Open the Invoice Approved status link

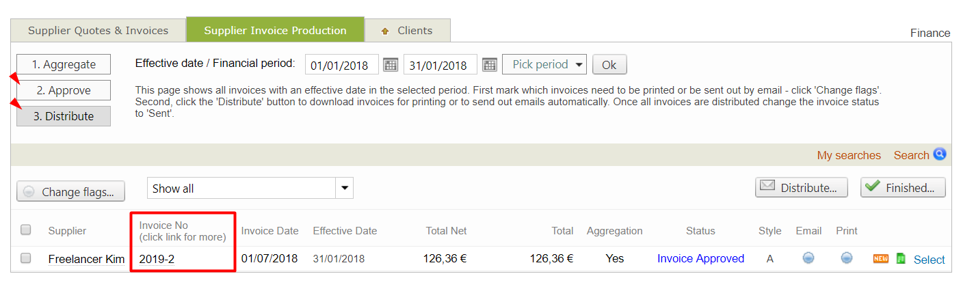(x=700, y=258)
